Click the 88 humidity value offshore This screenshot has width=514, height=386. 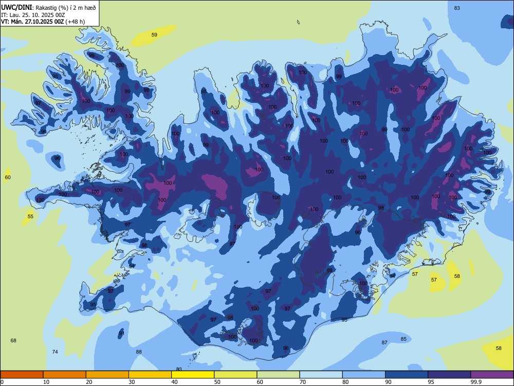[139, 352]
